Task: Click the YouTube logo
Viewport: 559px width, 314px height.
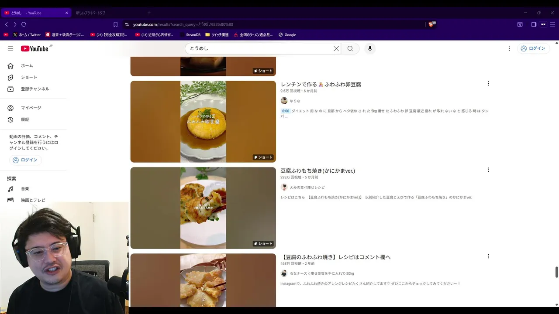Action: (x=35, y=48)
